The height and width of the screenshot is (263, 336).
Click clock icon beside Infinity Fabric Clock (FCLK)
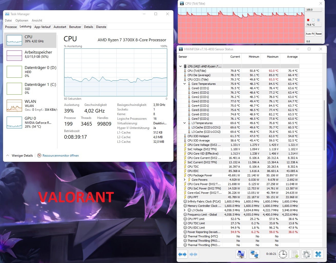[x=185, y=201]
